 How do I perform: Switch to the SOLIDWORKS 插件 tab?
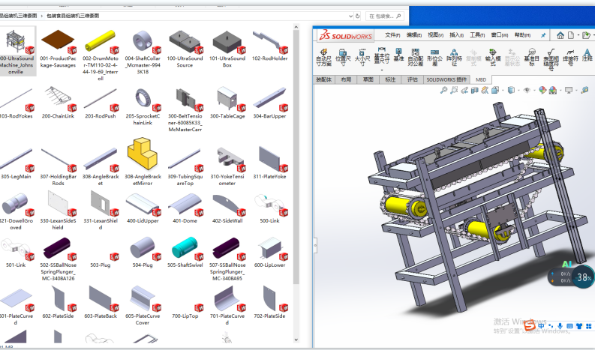tap(446, 79)
